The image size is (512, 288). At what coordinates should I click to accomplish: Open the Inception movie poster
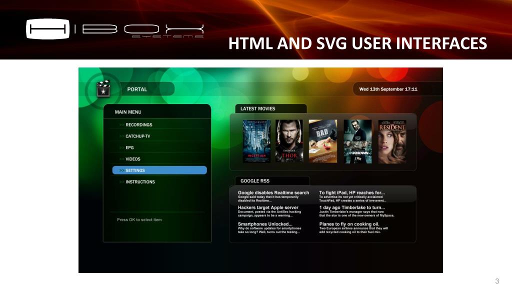(256, 141)
